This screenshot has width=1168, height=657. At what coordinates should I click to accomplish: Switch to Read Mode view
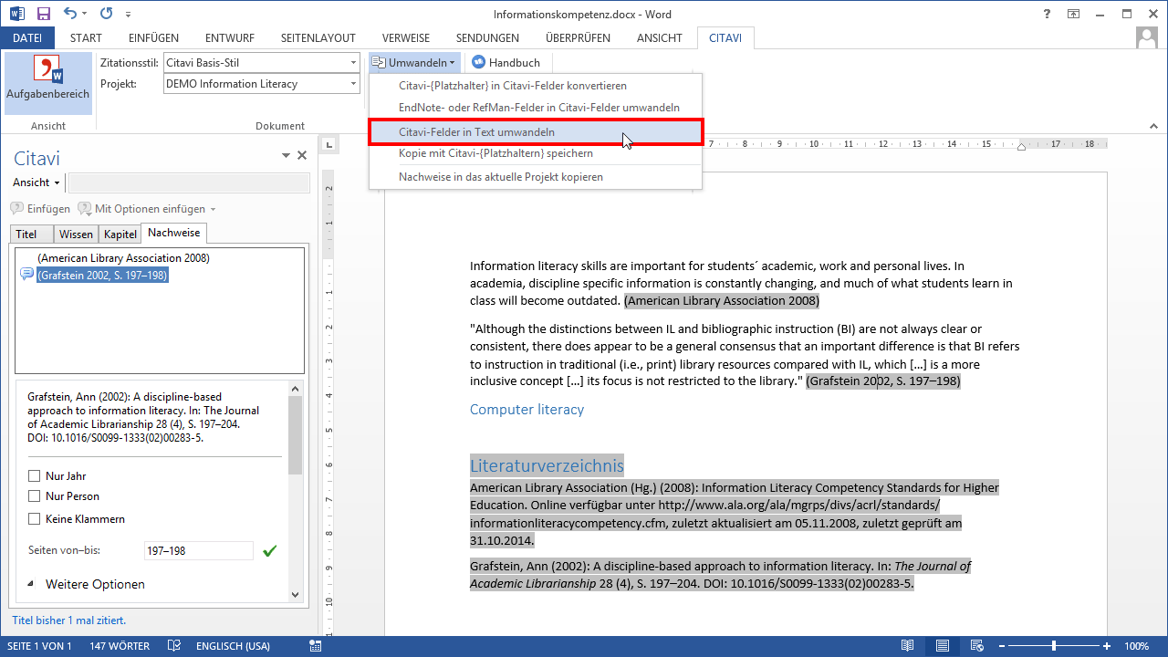pyautogui.click(x=909, y=646)
